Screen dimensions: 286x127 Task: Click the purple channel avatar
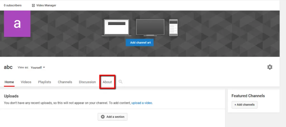17,24
